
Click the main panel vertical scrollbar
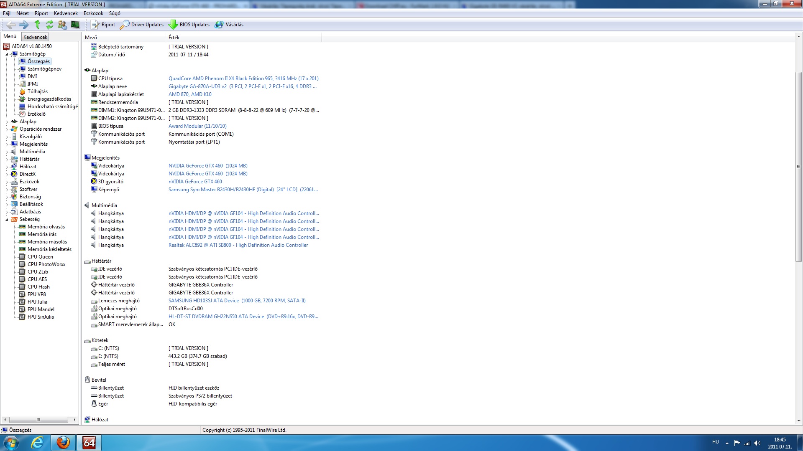tap(798, 167)
